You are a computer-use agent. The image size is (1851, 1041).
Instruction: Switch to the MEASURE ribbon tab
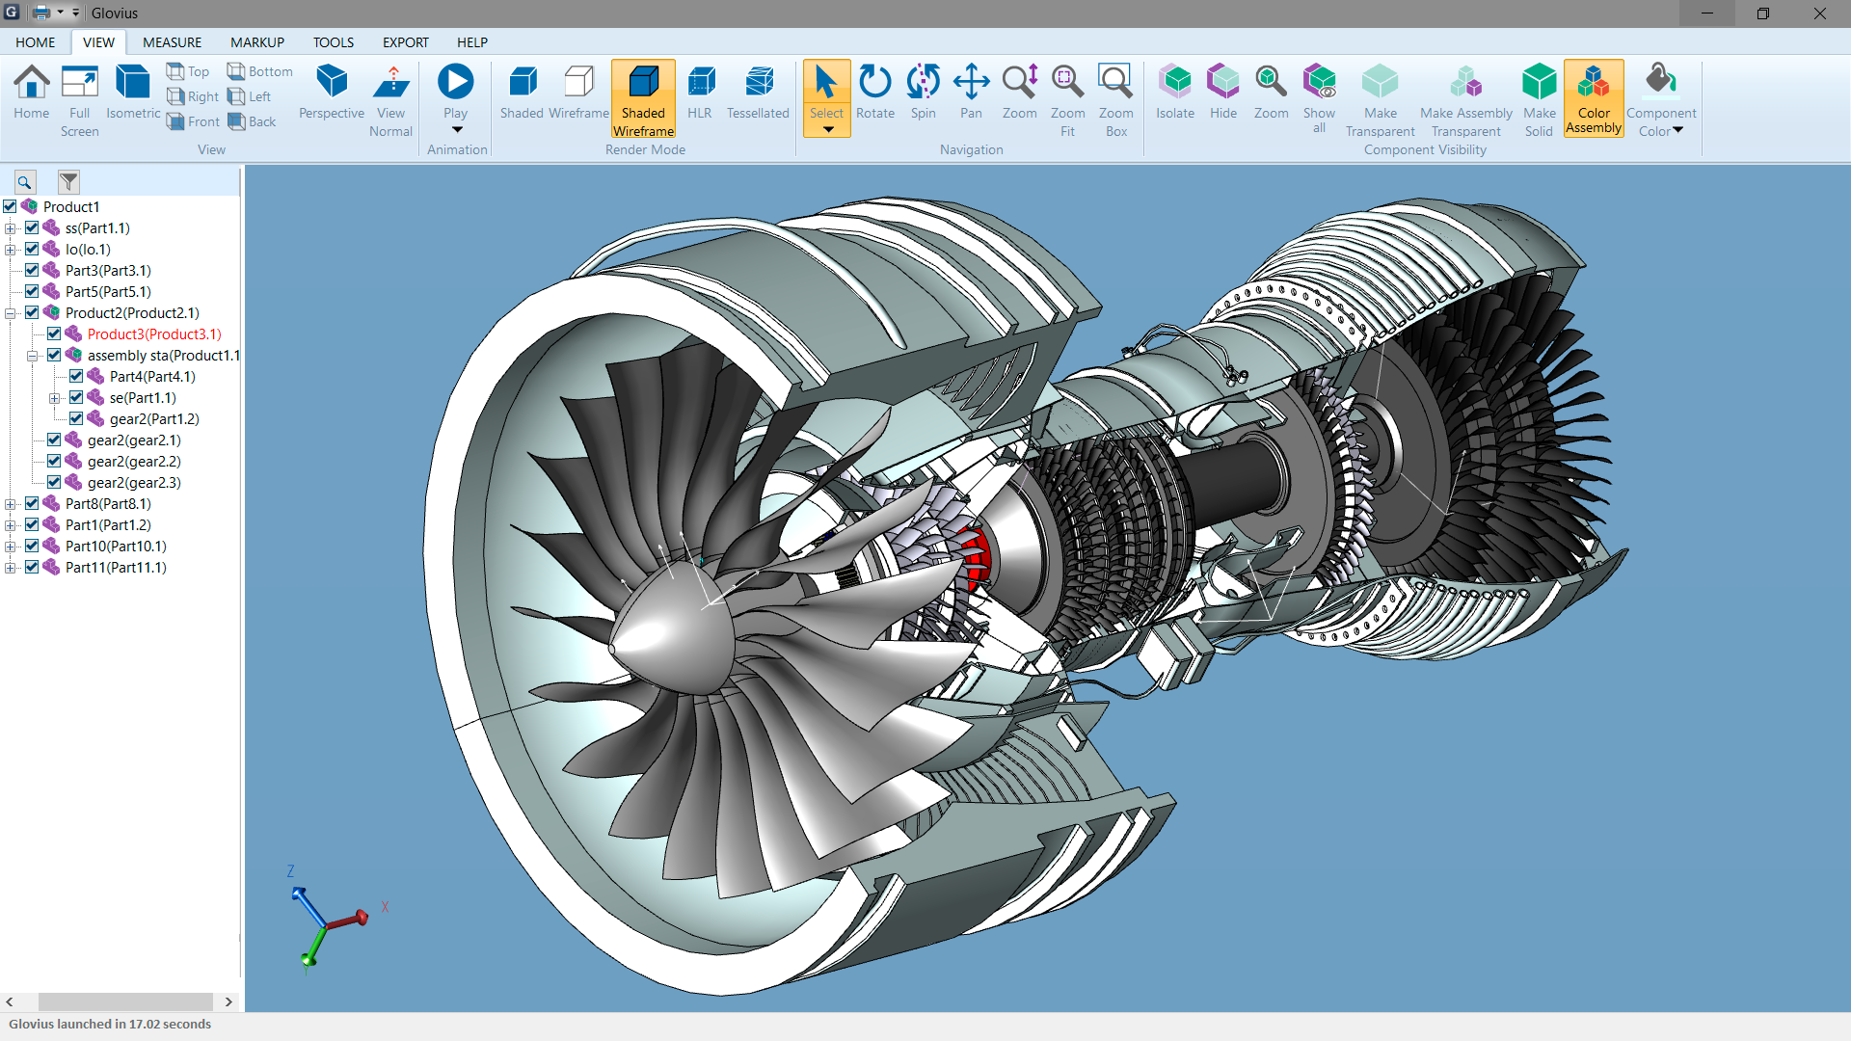pos(172,42)
